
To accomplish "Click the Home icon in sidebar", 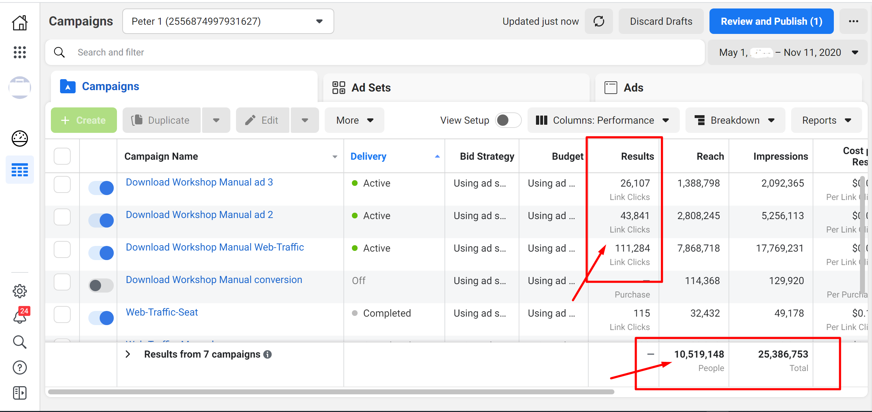I will (x=20, y=23).
